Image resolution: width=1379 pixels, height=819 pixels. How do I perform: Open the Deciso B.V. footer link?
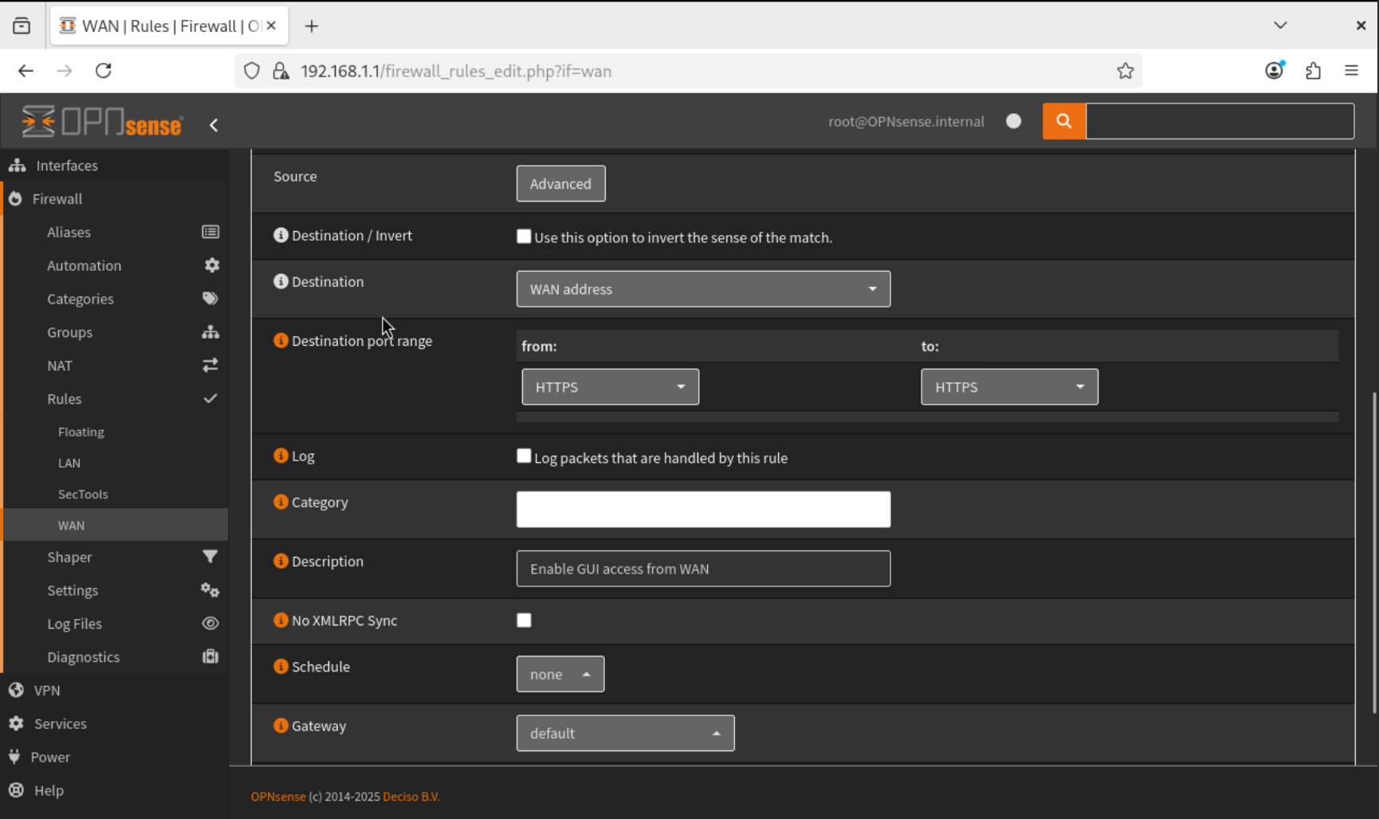[411, 797]
